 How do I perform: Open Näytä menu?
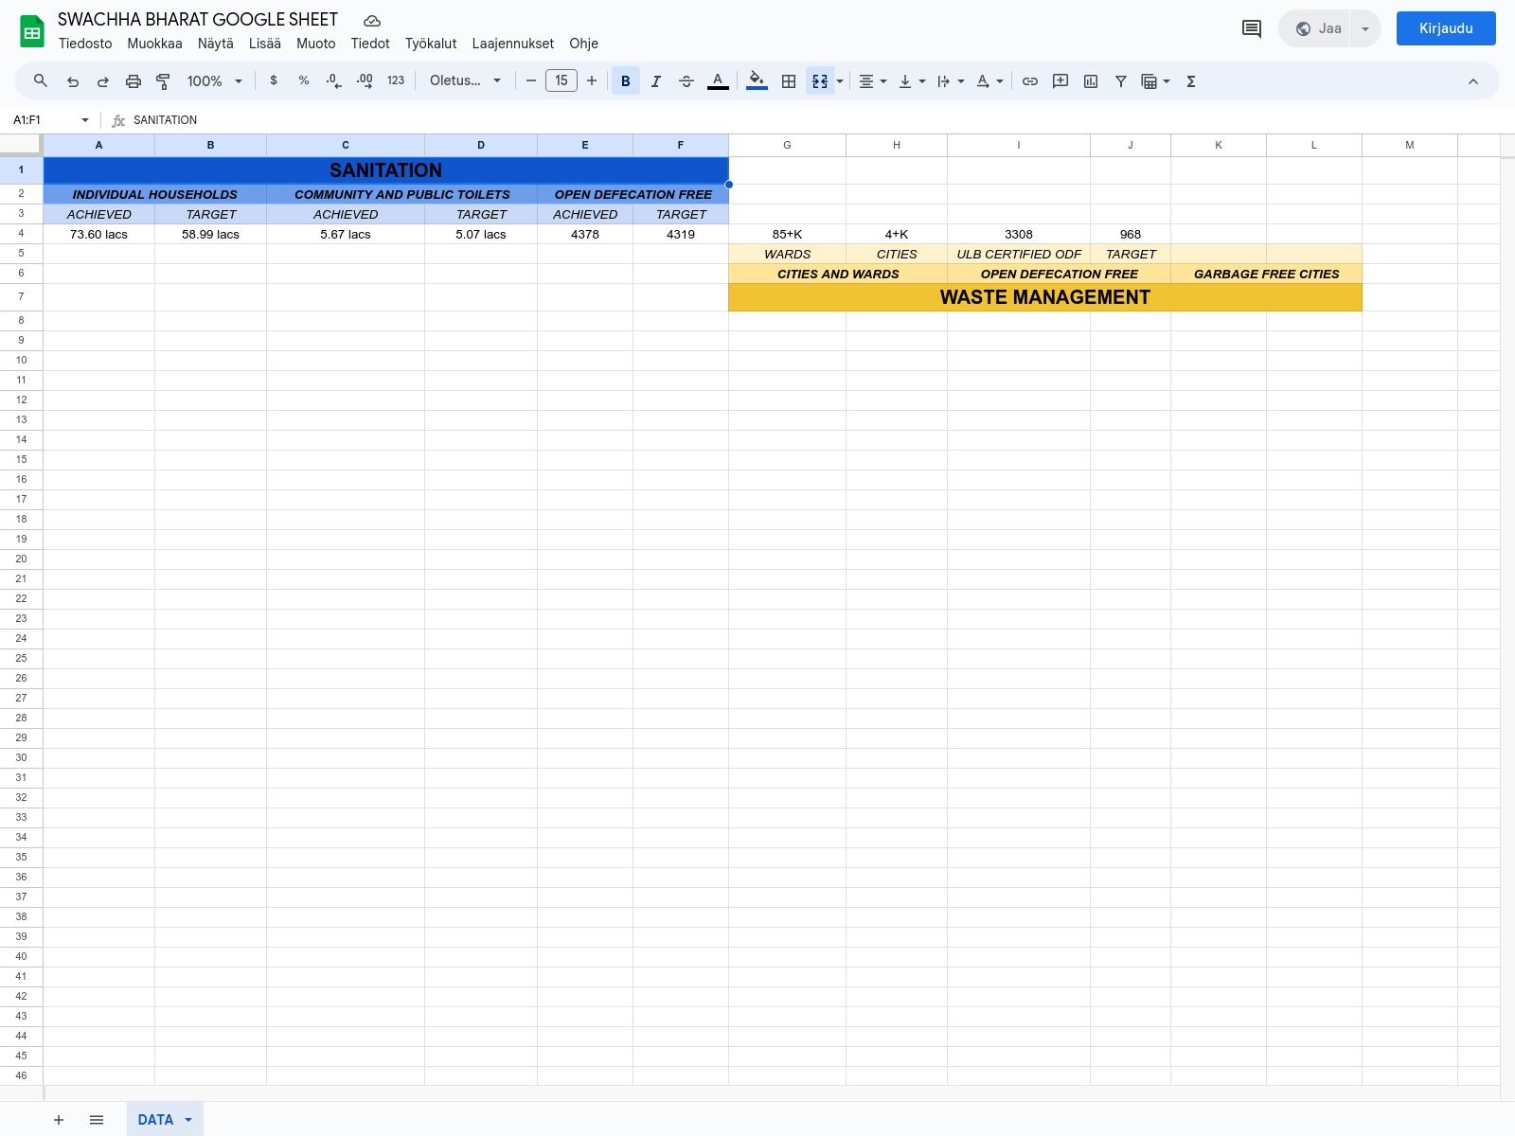click(x=215, y=44)
